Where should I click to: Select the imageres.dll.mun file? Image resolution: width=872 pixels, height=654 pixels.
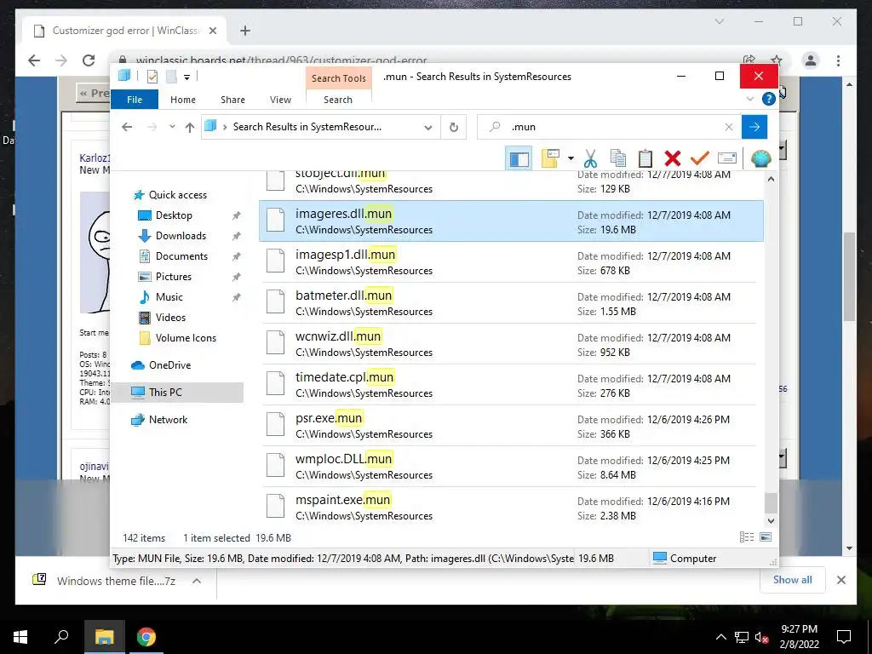pos(511,221)
